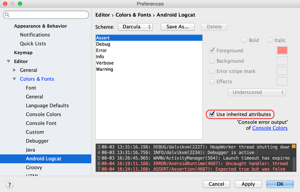Screen dimensions: 300x192
Task: Select Info in the log level list
Action: pos(149,57)
